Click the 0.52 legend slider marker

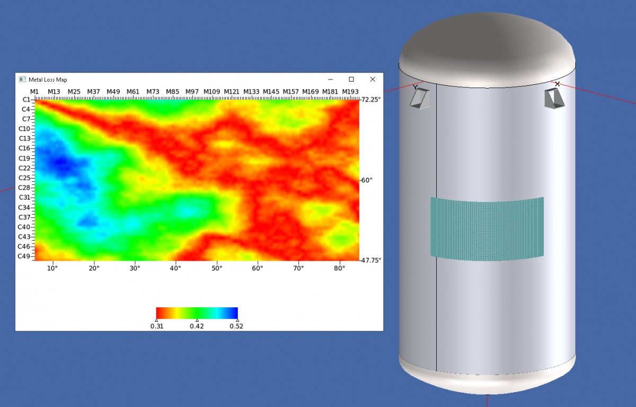click(237, 320)
